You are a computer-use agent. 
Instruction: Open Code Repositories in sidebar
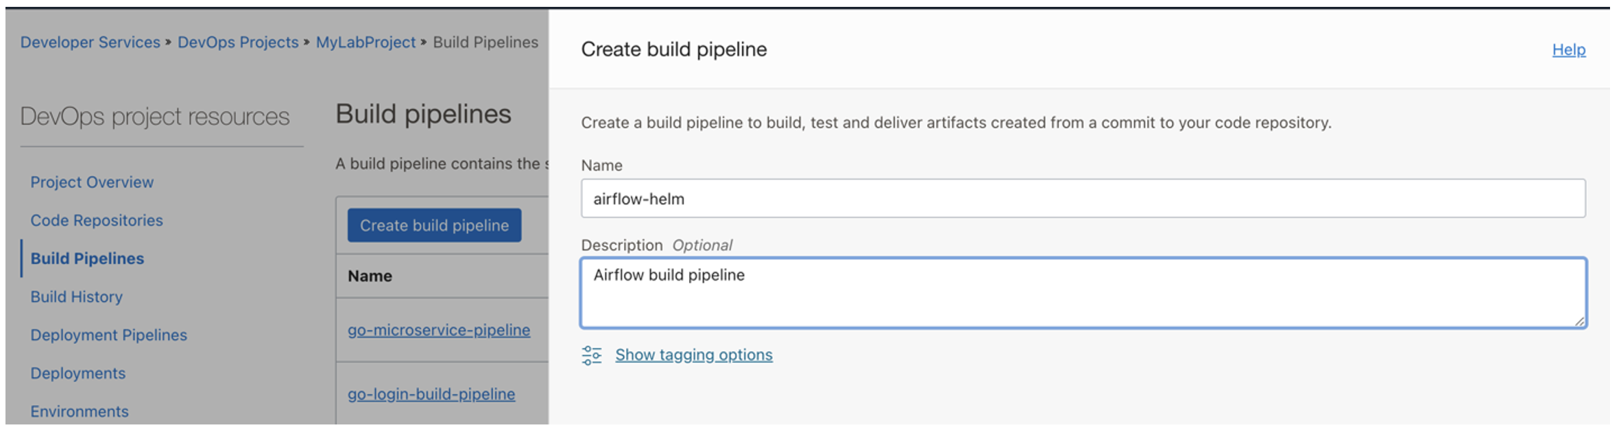(97, 221)
